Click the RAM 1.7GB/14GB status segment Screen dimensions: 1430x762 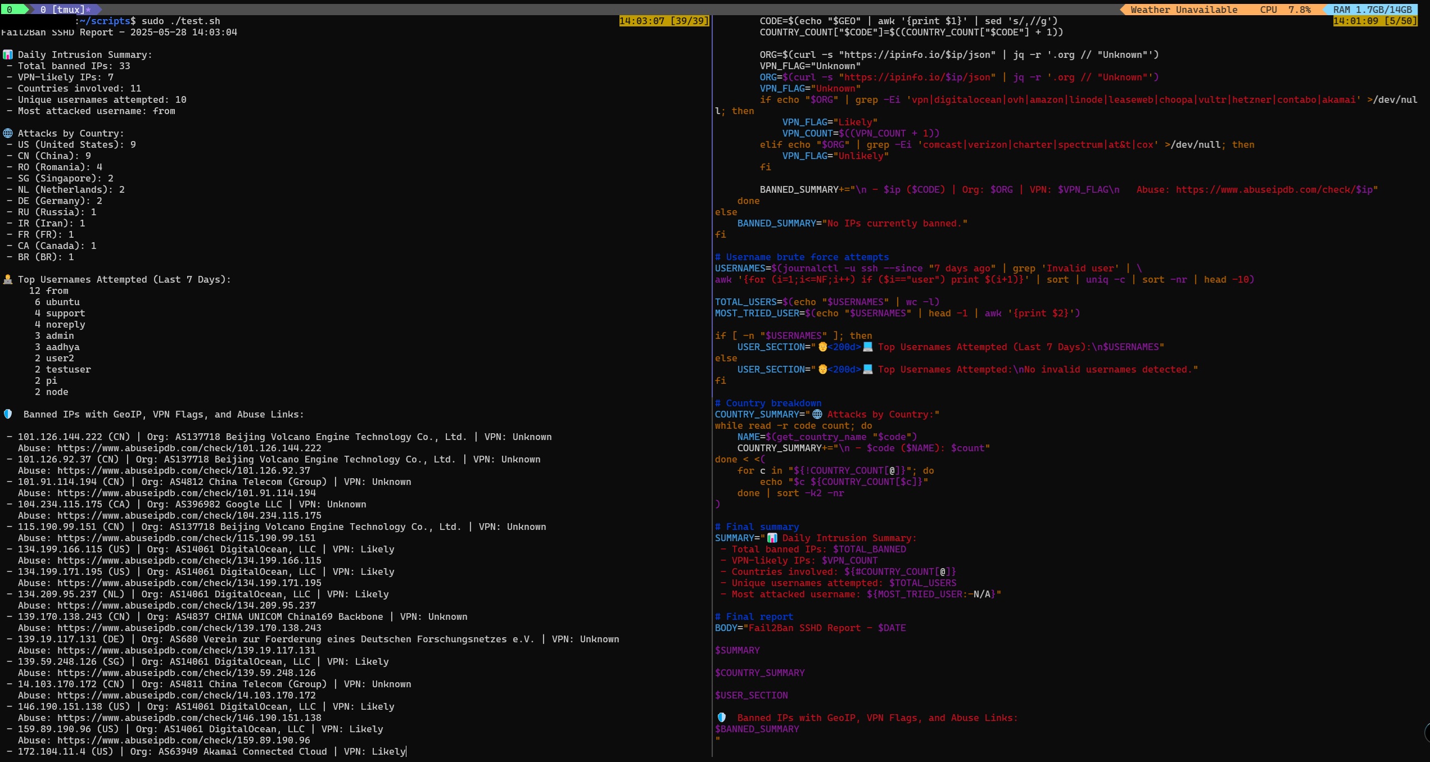point(1373,10)
